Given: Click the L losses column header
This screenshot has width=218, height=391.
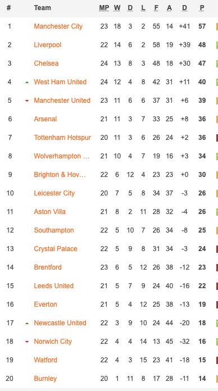Looking at the screenshot, I should coord(143,8).
